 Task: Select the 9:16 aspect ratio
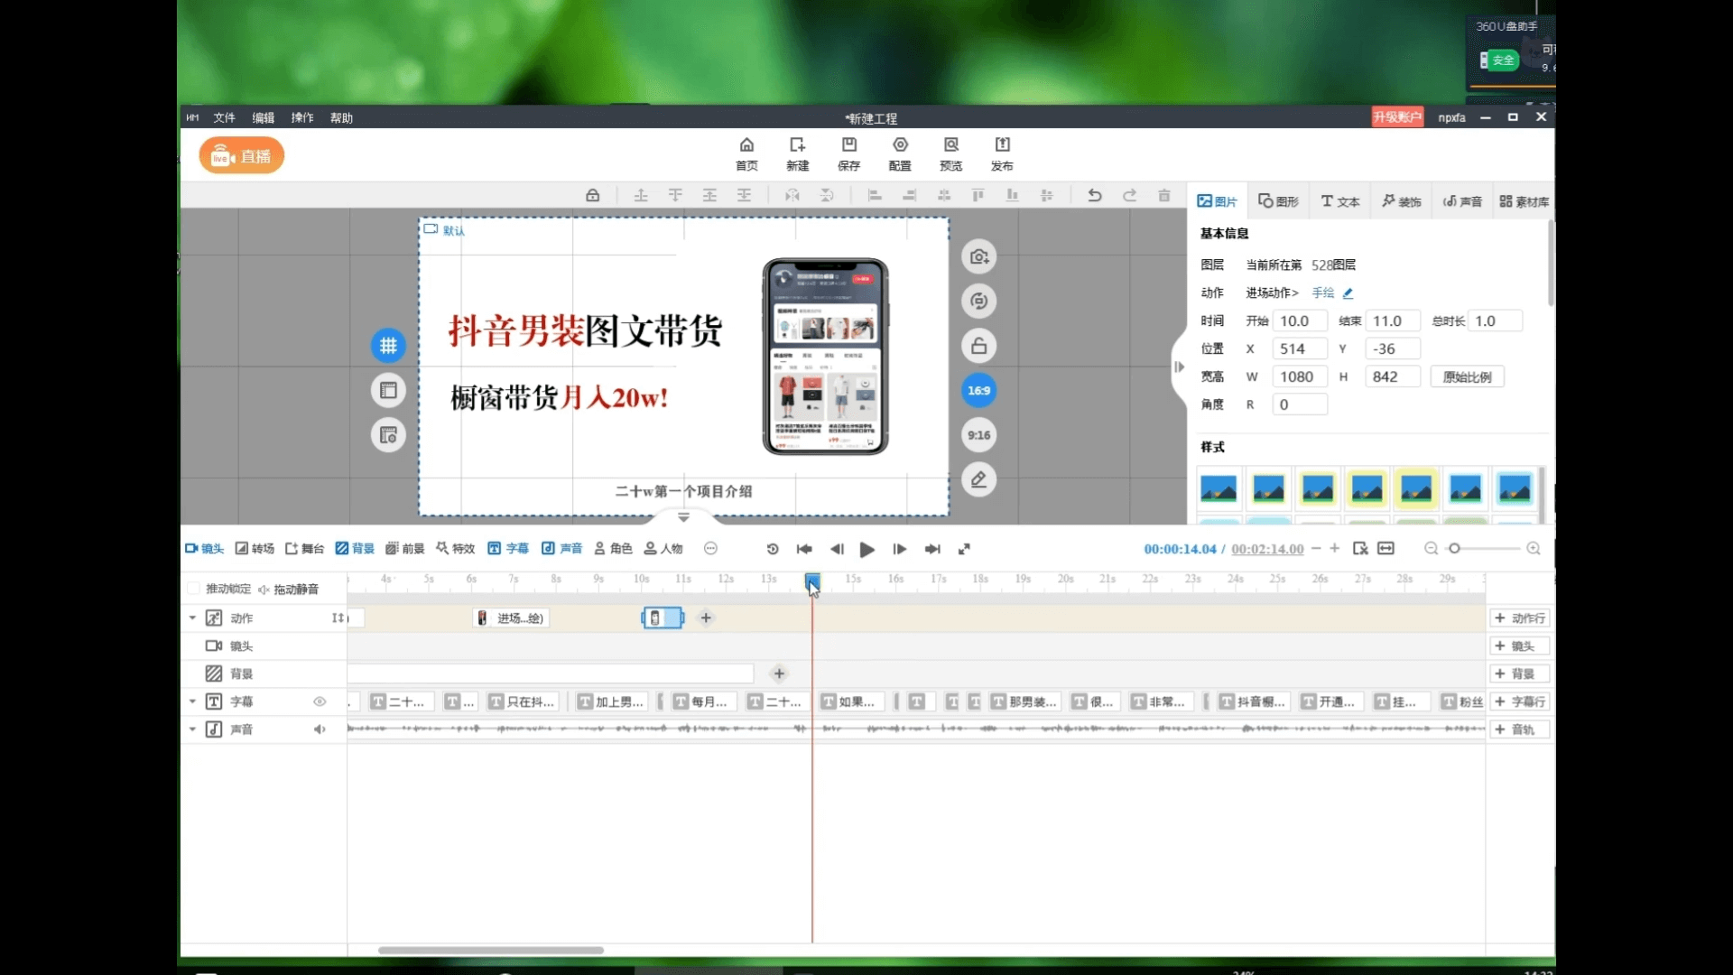(x=978, y=435)
